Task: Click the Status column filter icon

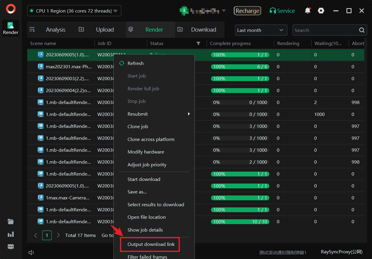Action: coord(198,43)
